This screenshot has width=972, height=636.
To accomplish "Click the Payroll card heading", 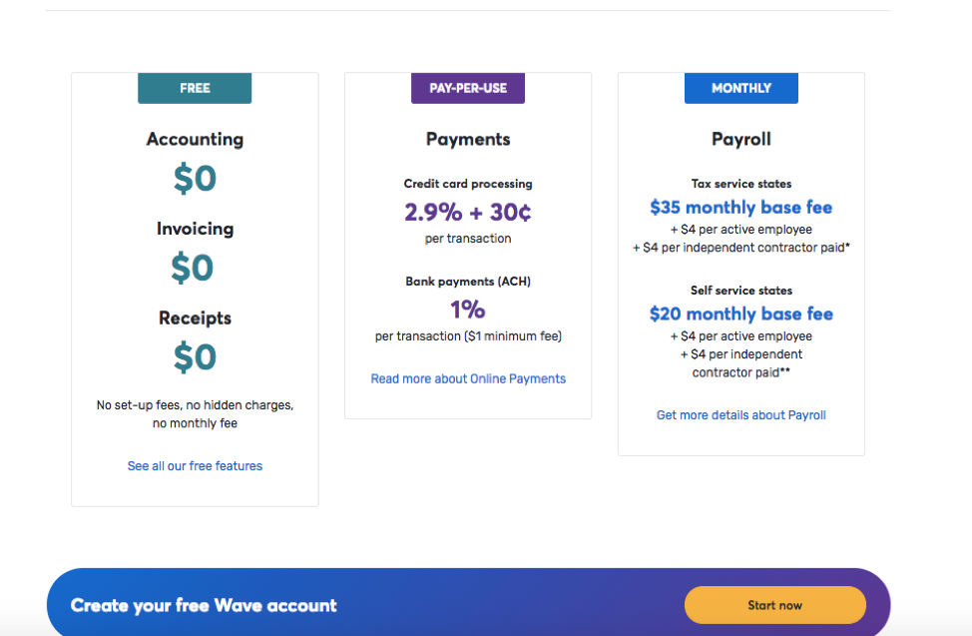I will (x=740, y=140).
